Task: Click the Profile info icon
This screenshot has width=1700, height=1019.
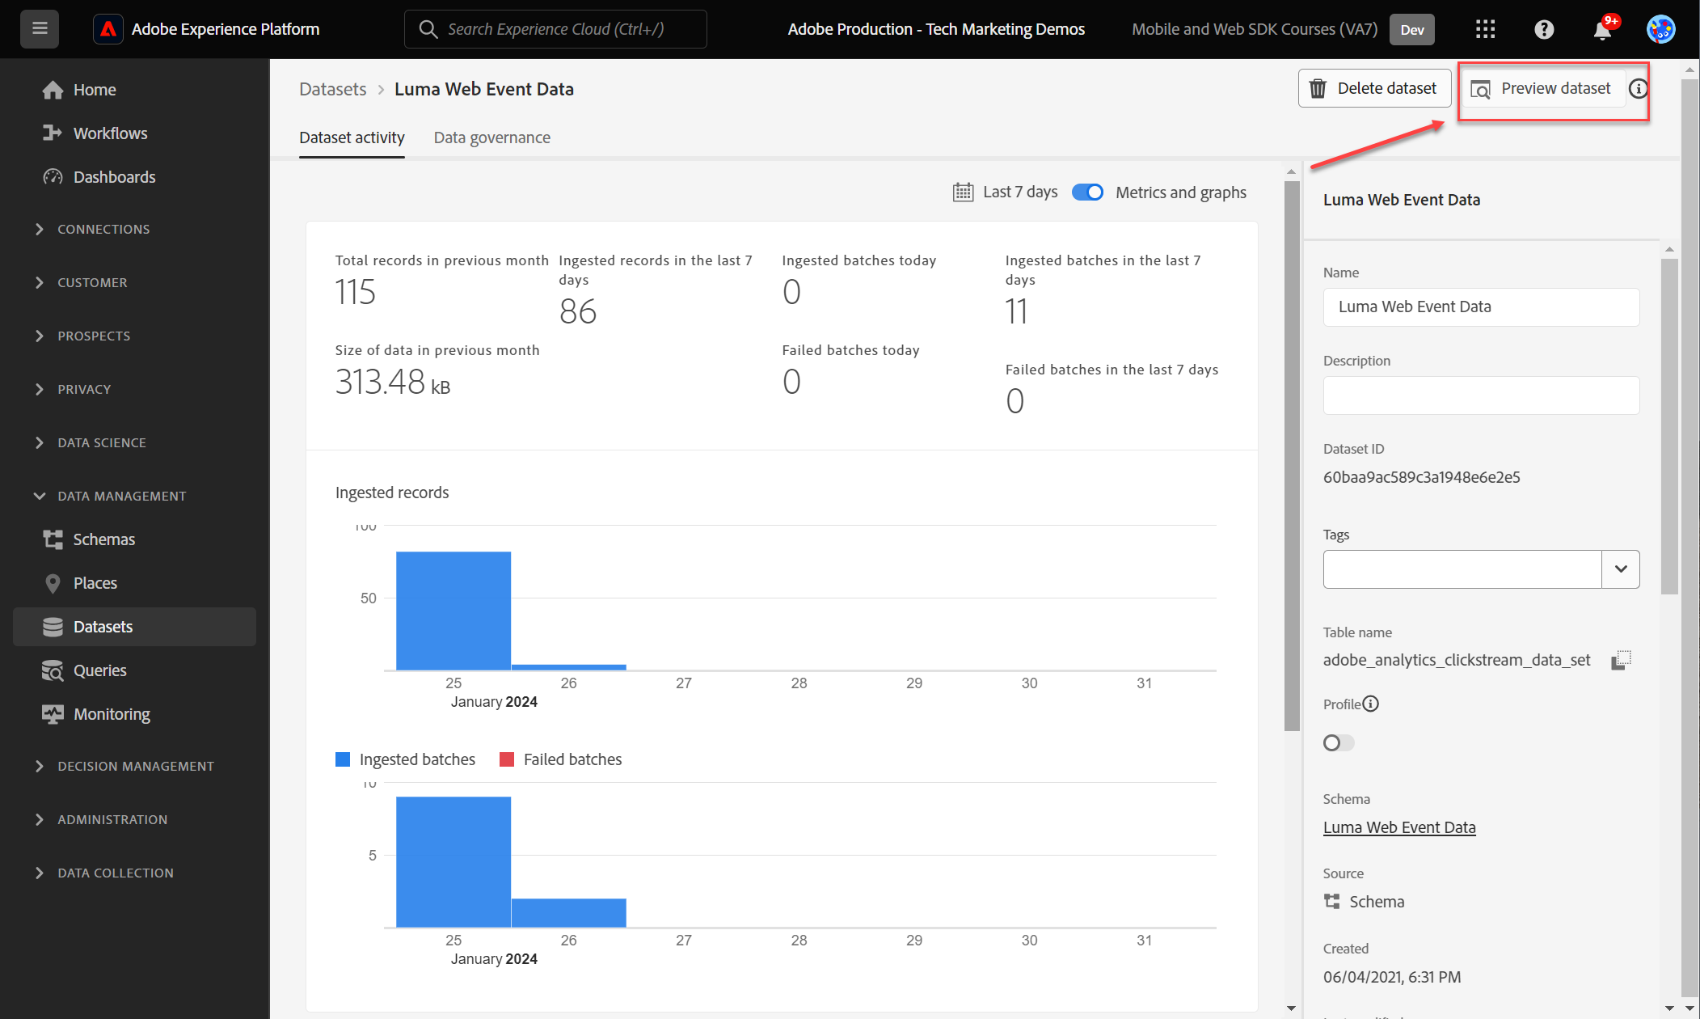Action: 1371,704
